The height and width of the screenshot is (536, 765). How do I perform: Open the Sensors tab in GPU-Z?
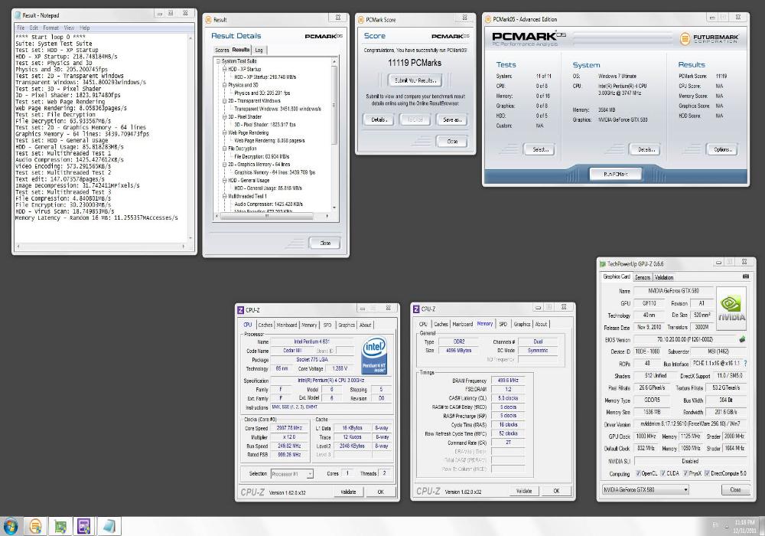pyautogui.click(x=642, y=277)
